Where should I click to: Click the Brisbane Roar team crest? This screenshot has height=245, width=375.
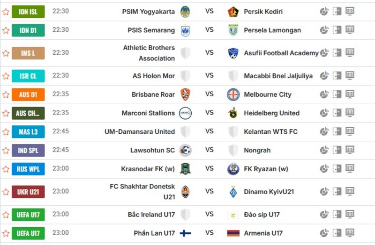[186, 94]
